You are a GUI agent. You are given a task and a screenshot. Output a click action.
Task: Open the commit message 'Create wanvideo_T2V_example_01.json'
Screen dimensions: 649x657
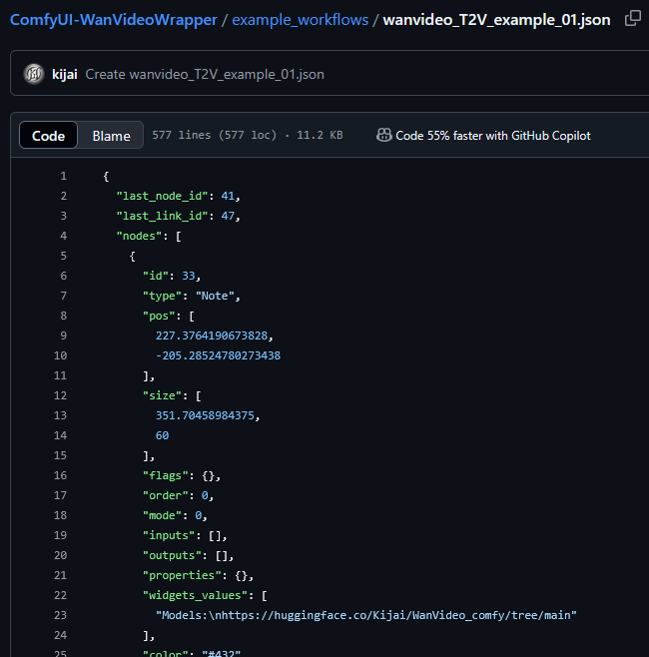coord(205,74)
